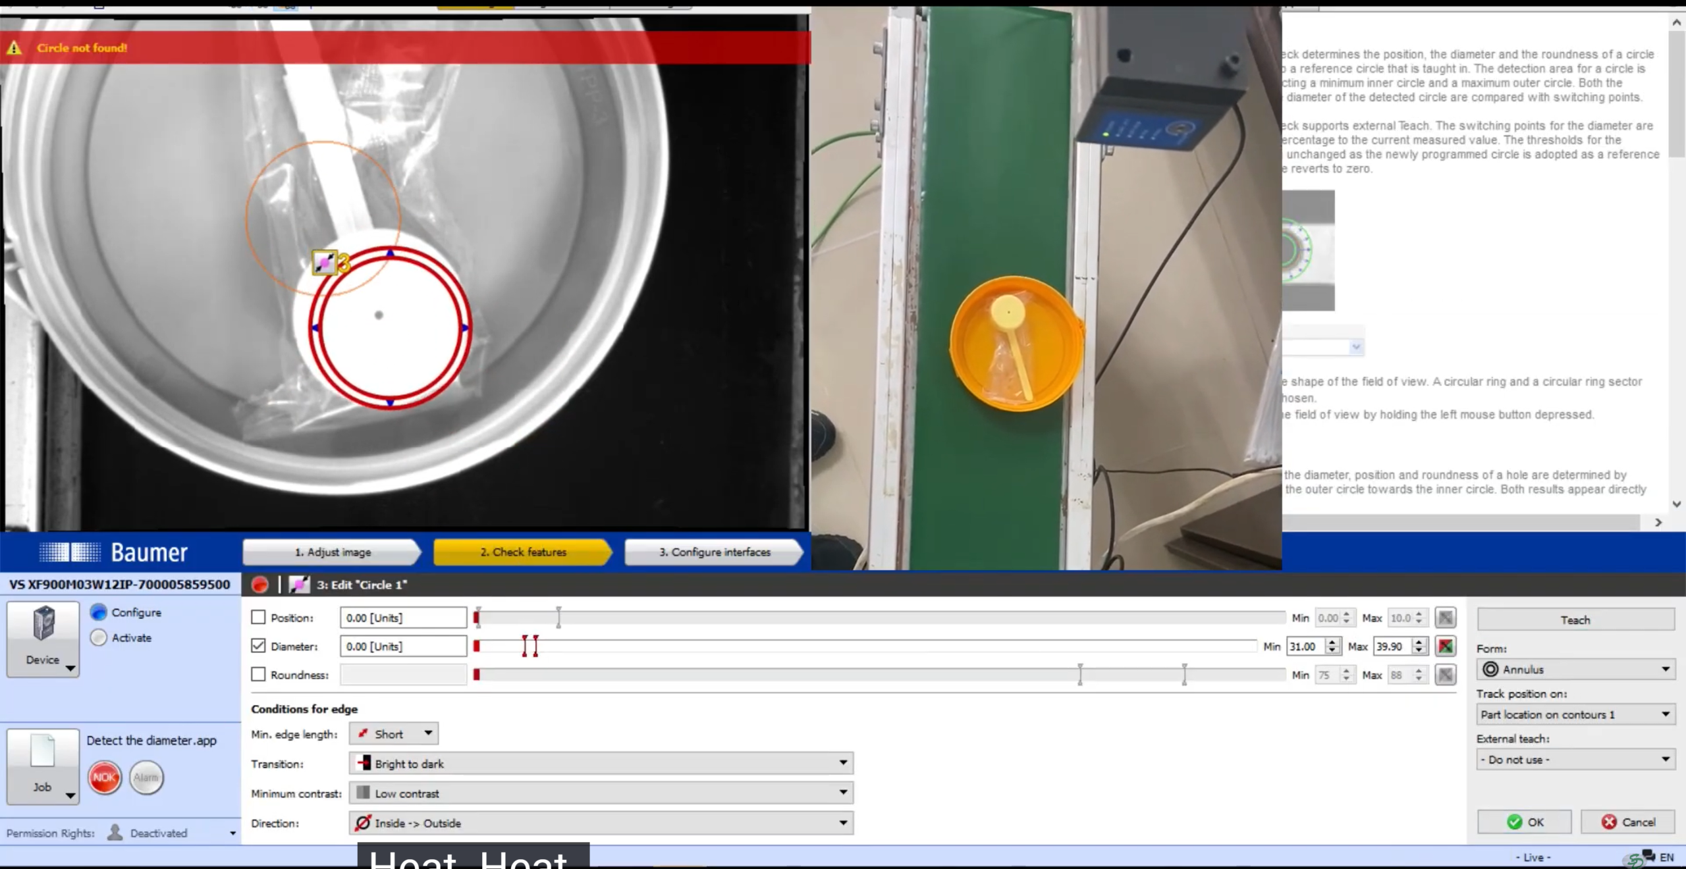Viewport: 1686px width, 869px height.
Task: Click the Detect the diameter.app filename
Action: pyautogui.click(x=151, y=740)
